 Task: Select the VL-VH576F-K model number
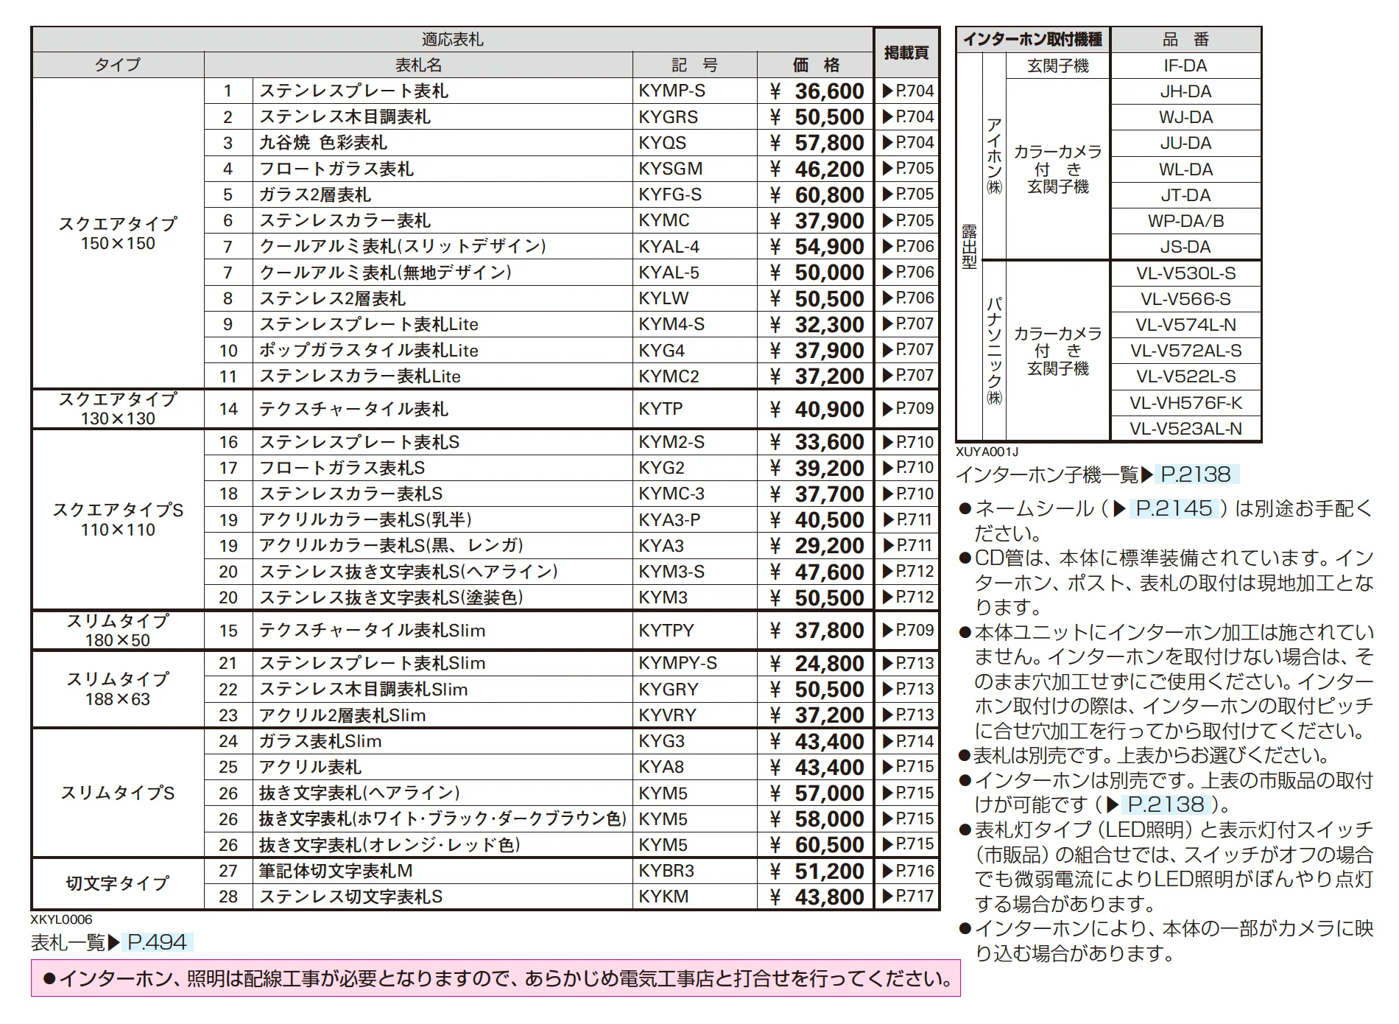pos(1185,403)
